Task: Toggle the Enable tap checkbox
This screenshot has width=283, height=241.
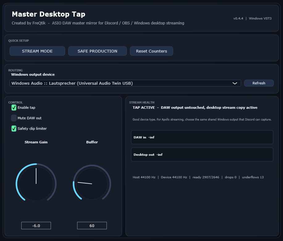Action: [14, 108]
